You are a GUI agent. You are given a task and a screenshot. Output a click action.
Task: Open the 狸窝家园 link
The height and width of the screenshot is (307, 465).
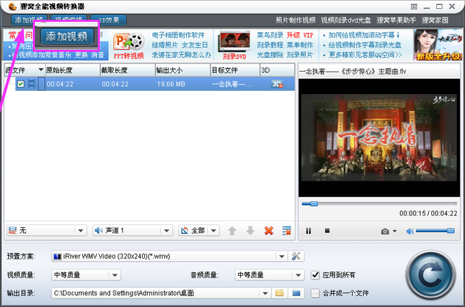(x=435, y=20)
